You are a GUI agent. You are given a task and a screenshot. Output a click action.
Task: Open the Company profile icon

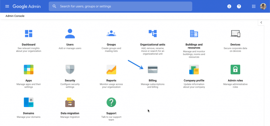(194, 69)
